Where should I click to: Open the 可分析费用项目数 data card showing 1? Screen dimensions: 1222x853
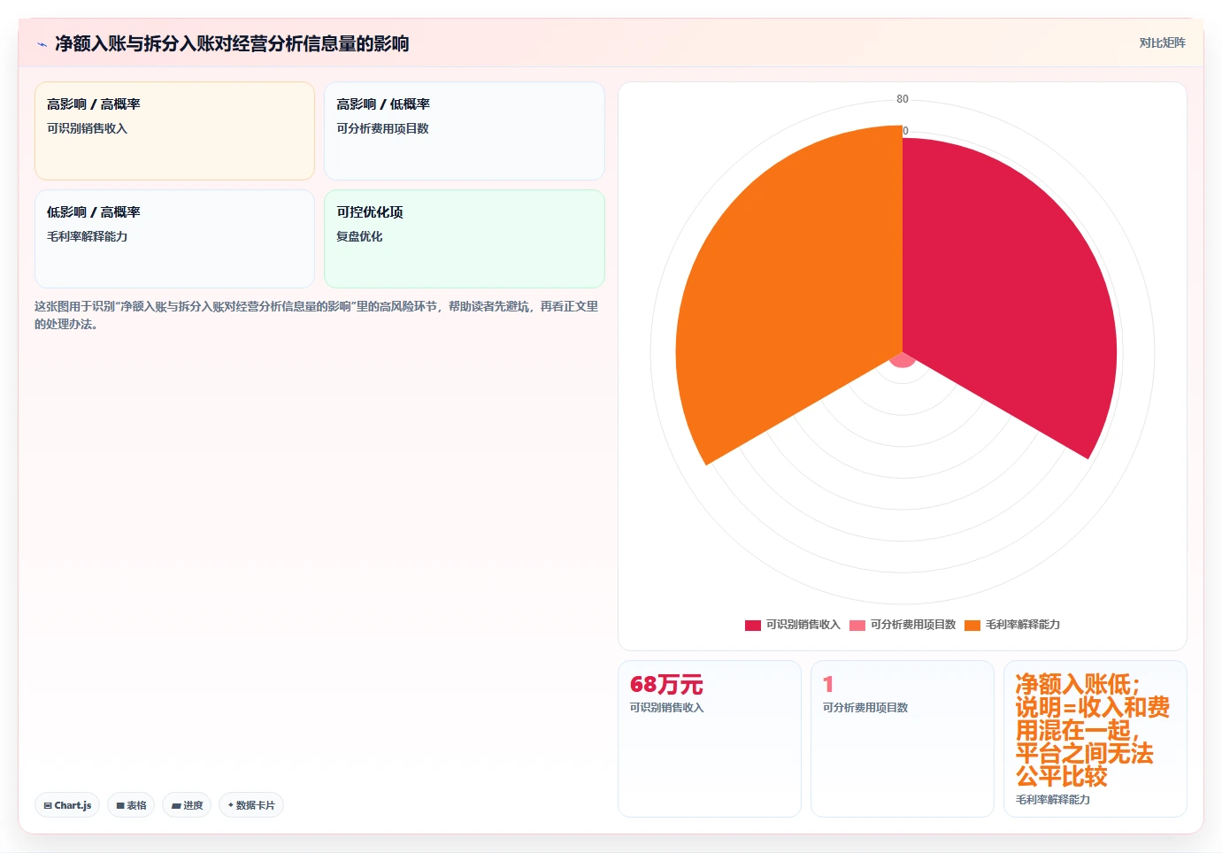(903, 739)
